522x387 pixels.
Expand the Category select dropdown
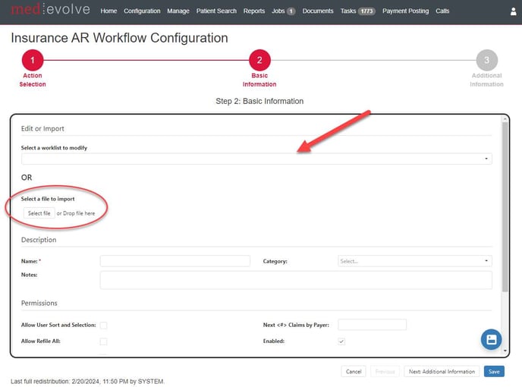pos(414,261)
